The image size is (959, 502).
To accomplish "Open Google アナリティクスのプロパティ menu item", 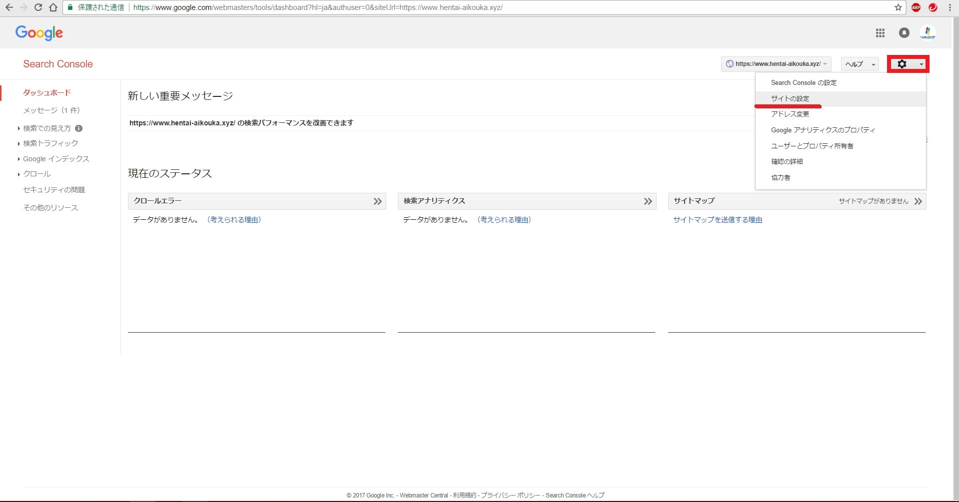I will click(x=841, y=130).
